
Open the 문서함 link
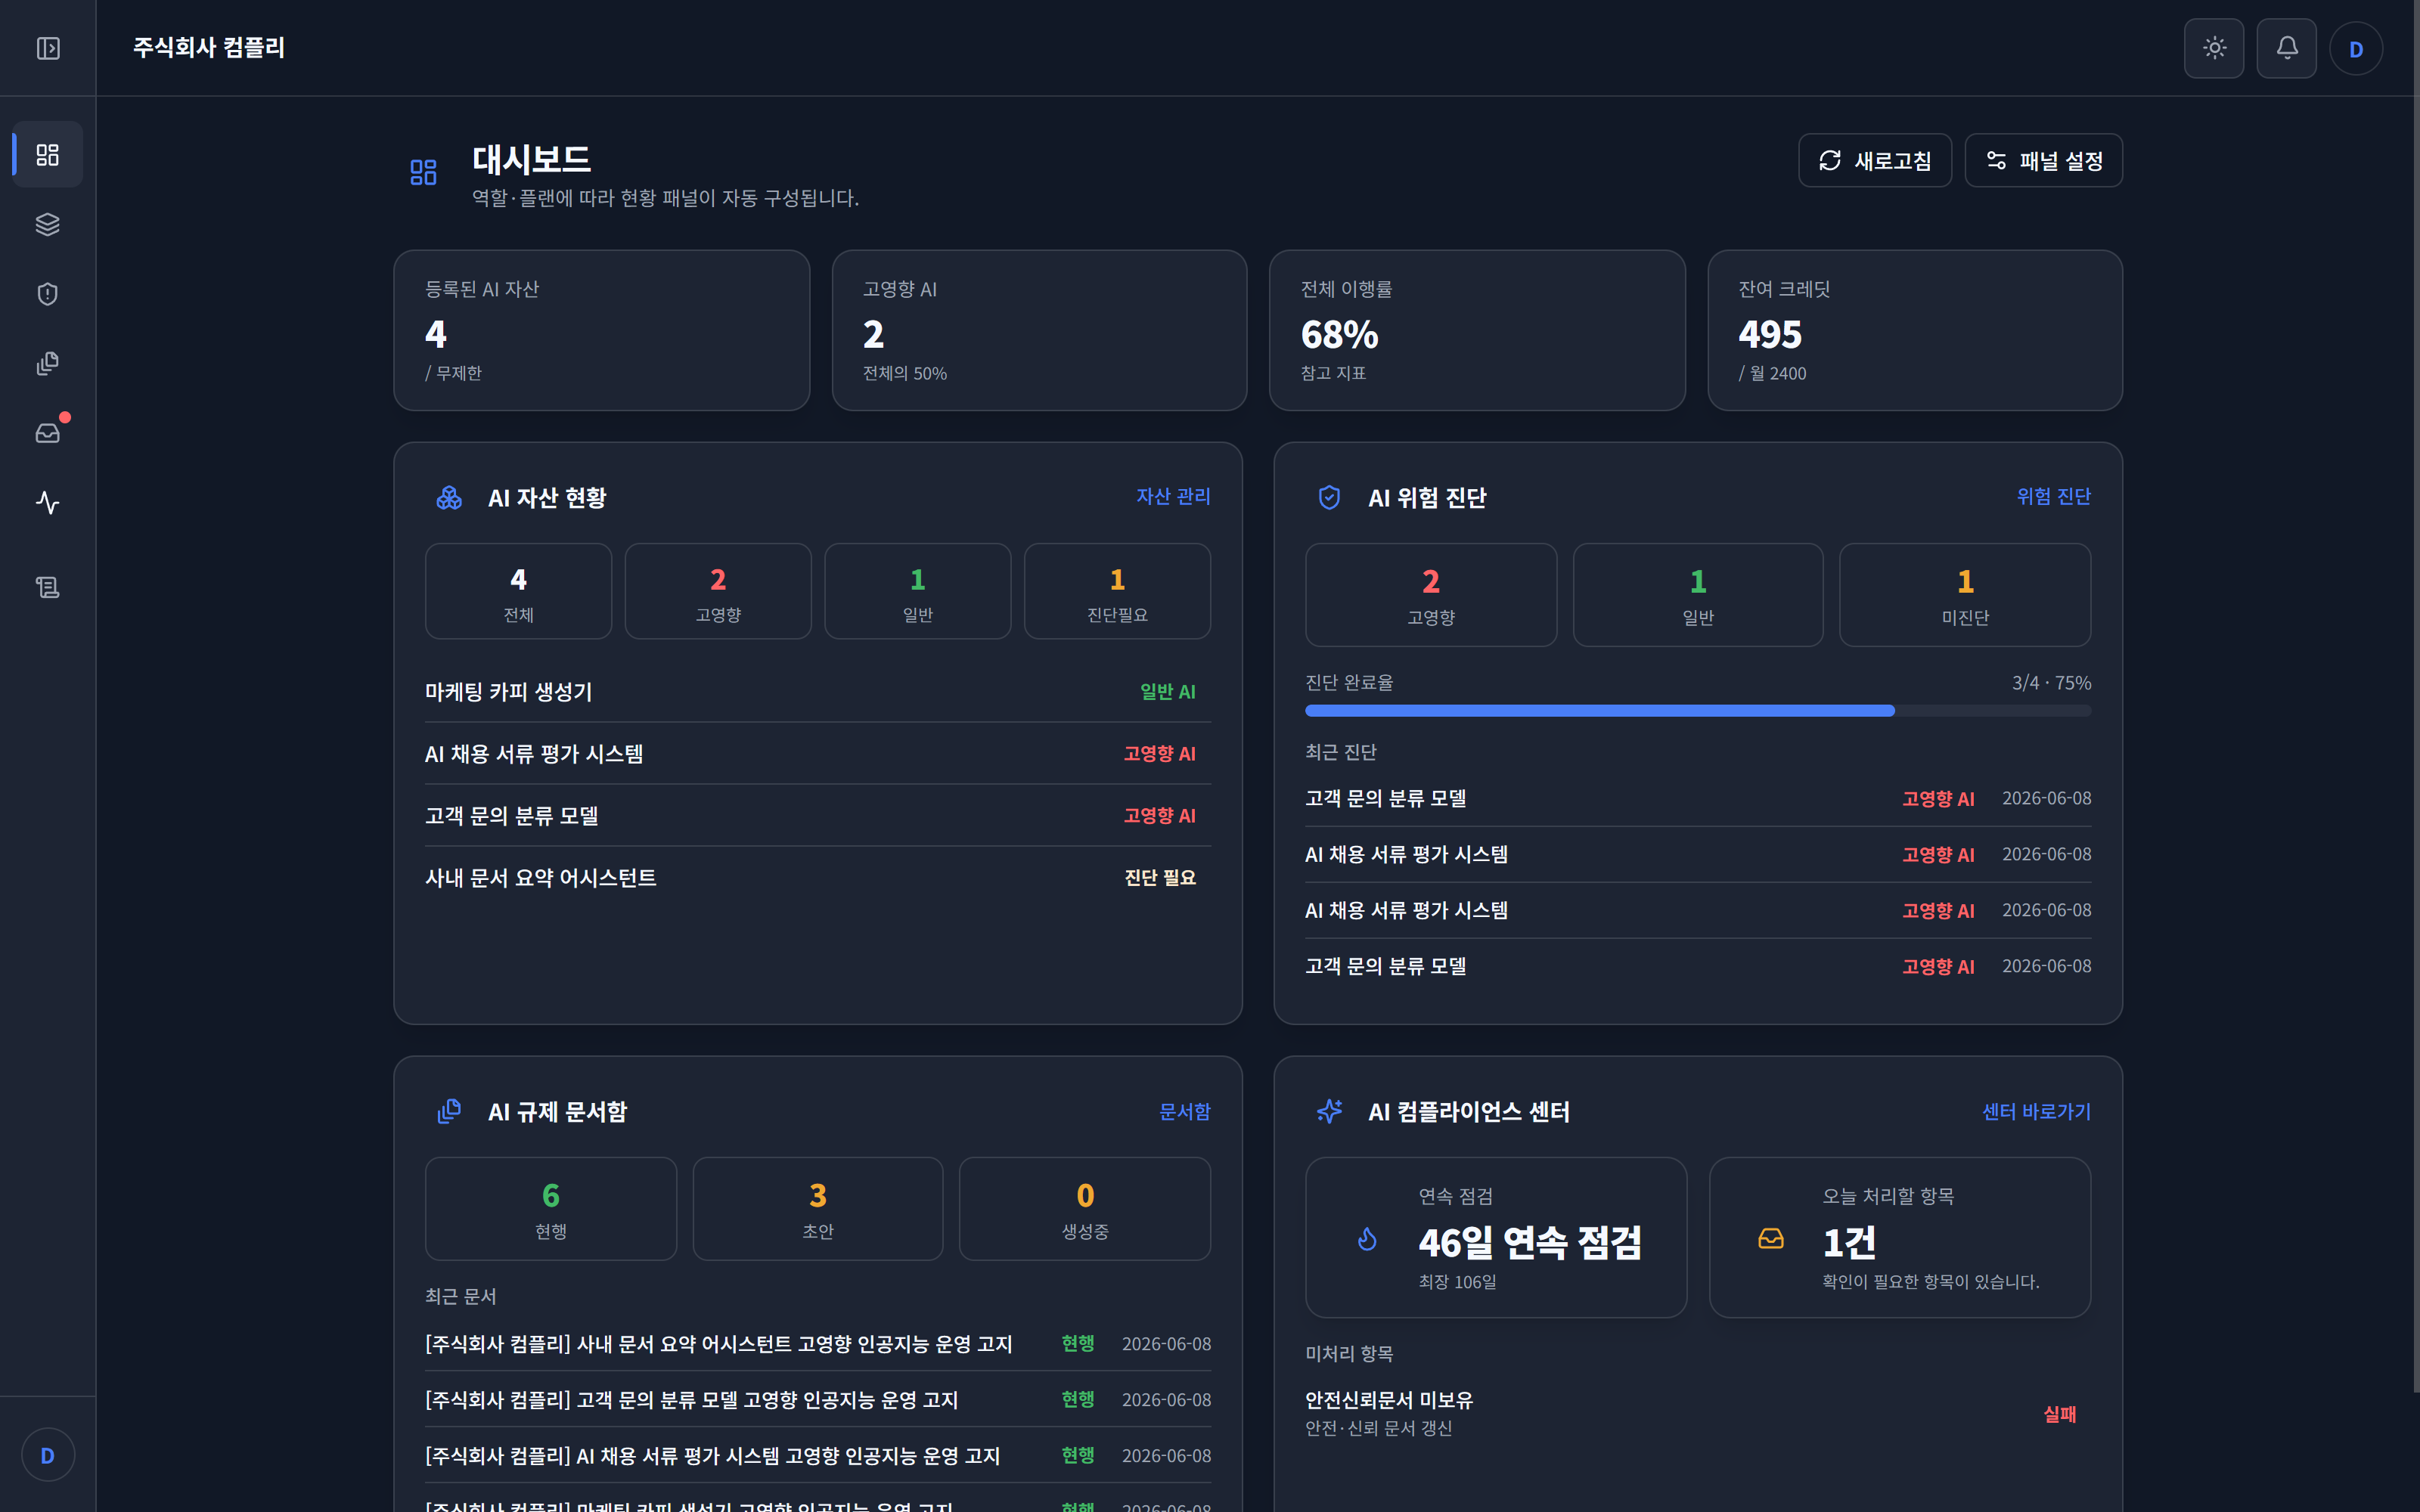[x=1184, y=1111]
